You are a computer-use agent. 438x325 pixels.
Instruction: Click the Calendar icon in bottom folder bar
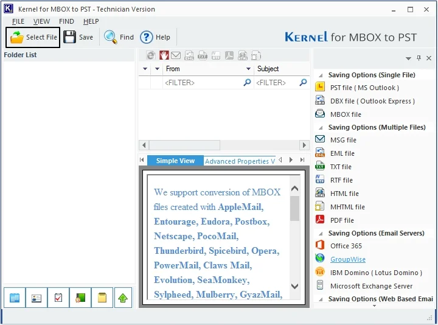click(15, 298)
